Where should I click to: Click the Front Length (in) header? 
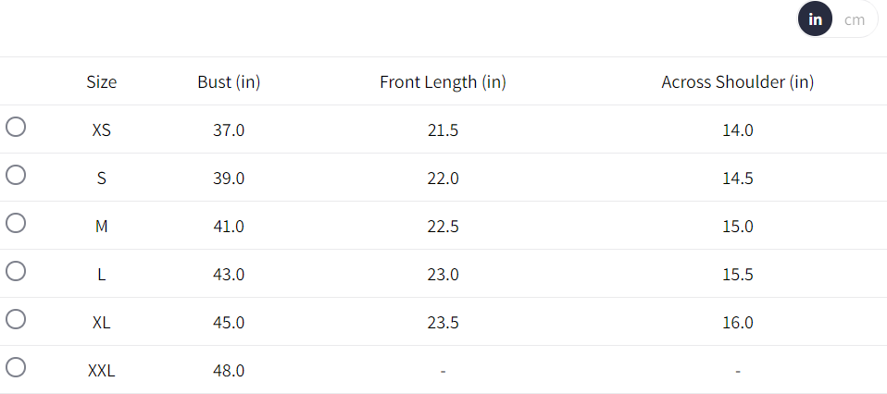(443, 81)
